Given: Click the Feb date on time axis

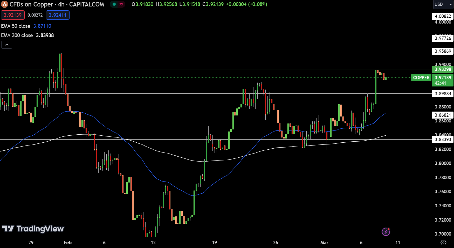Looking at the screenshot, I should (x=67, y=243).
